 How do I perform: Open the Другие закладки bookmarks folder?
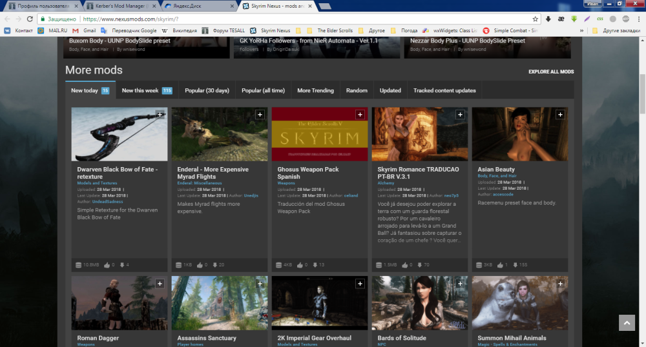point(616,30)
